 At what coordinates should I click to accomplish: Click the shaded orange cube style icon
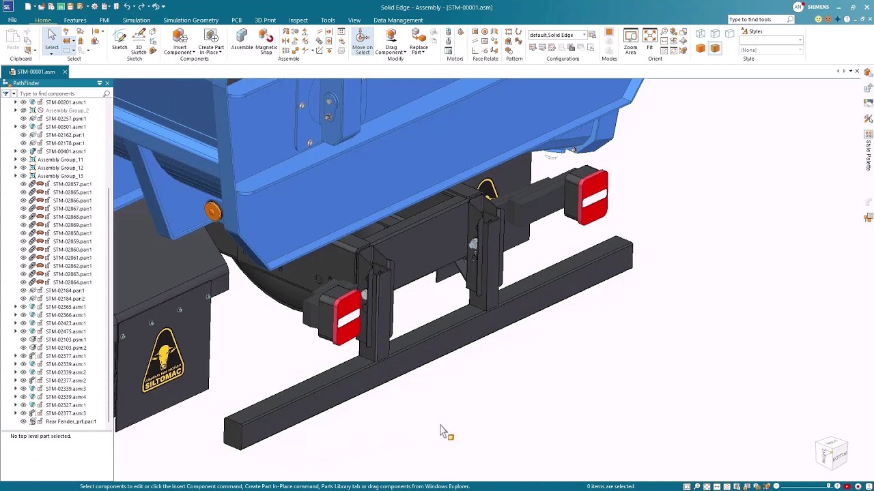(701, 48)
